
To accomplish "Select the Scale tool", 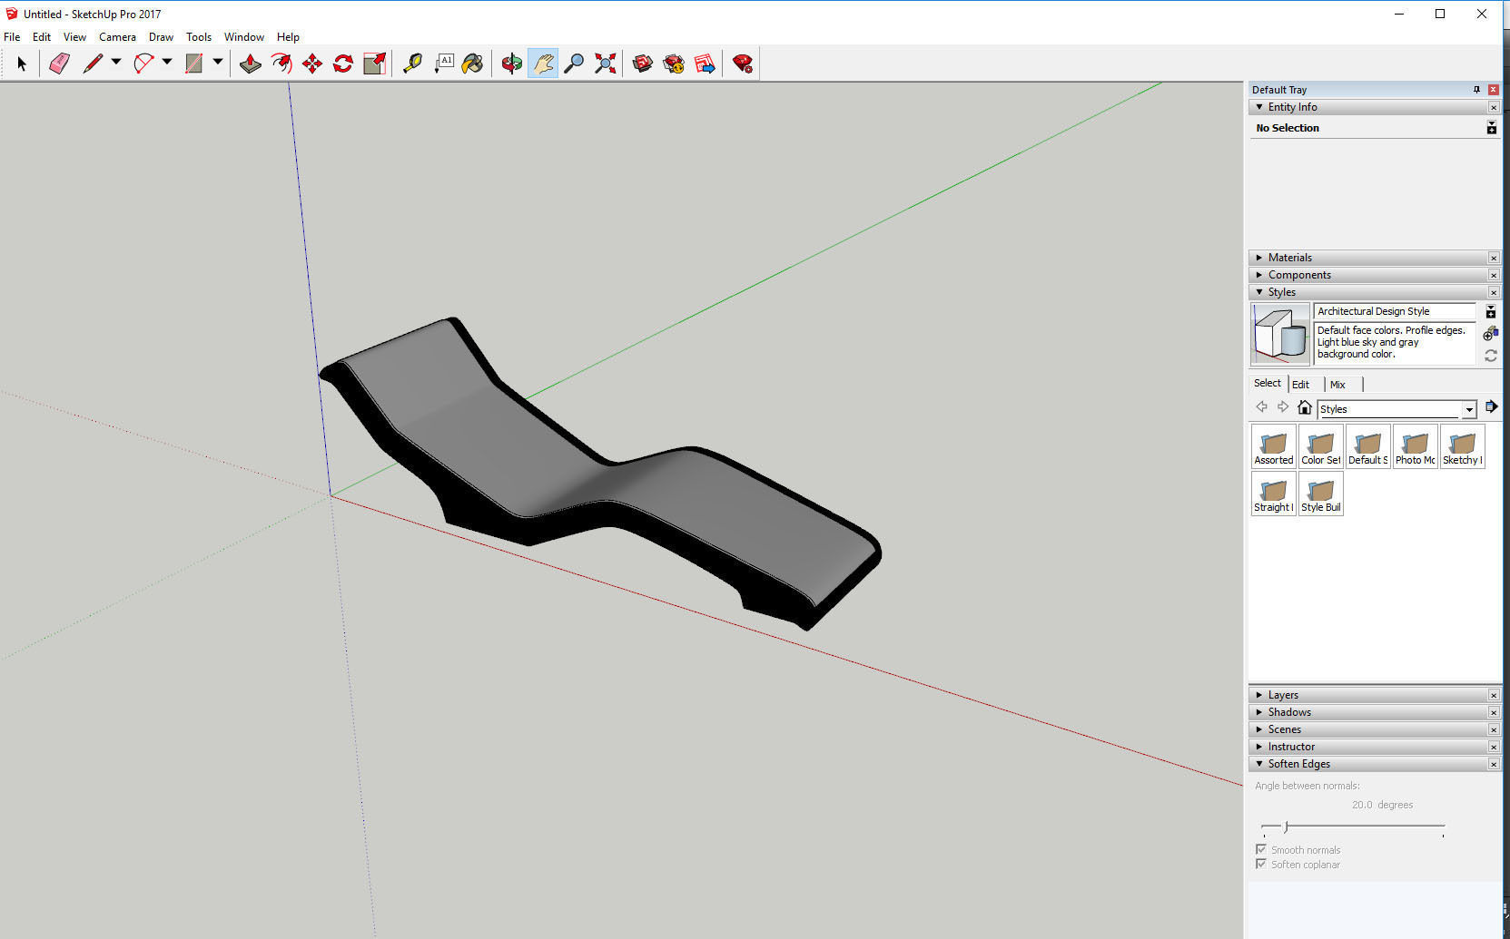I will [x=374, y=64].
